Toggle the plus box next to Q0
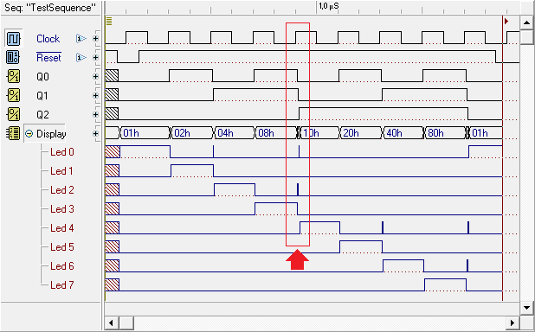Image resolution: width=535 pixels, height=332 pixels. pyautogui.click(x=95, y=77)
